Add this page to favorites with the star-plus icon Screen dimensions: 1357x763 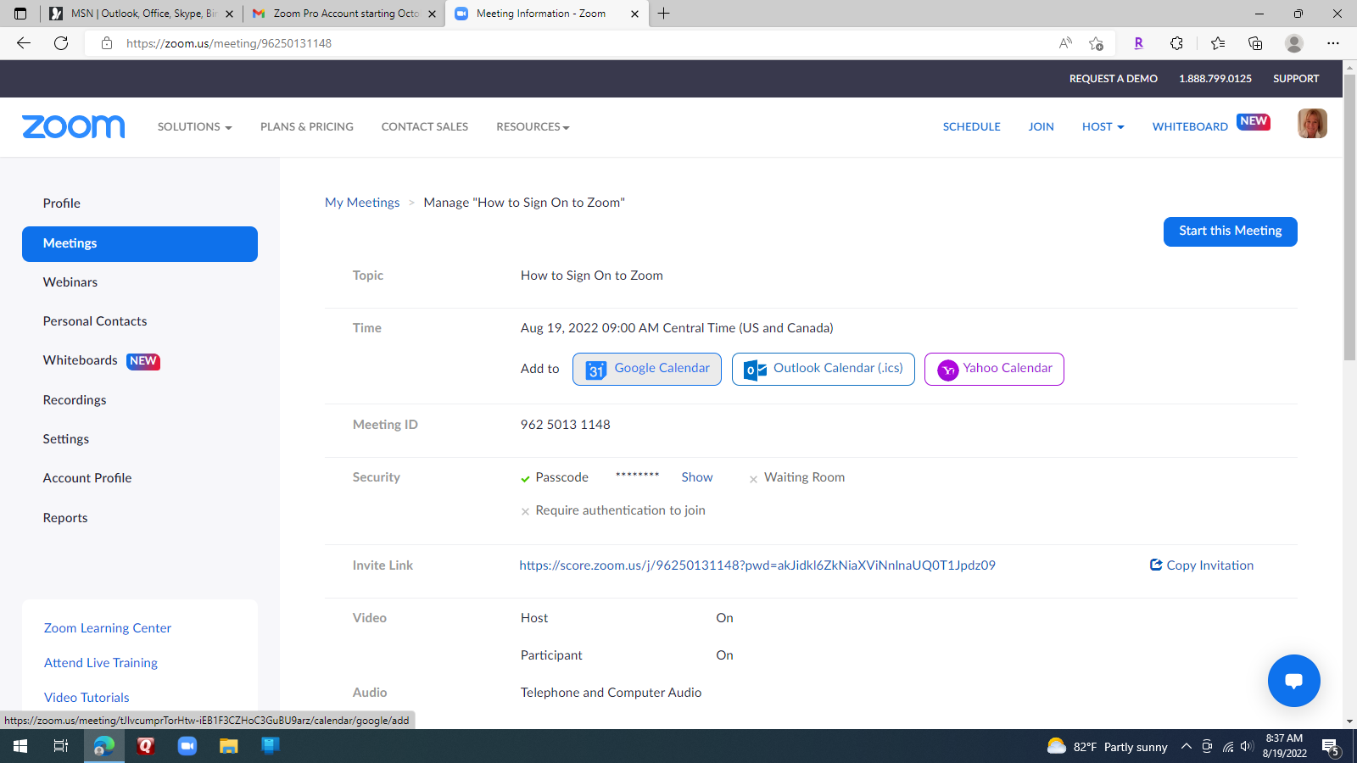1096,43
